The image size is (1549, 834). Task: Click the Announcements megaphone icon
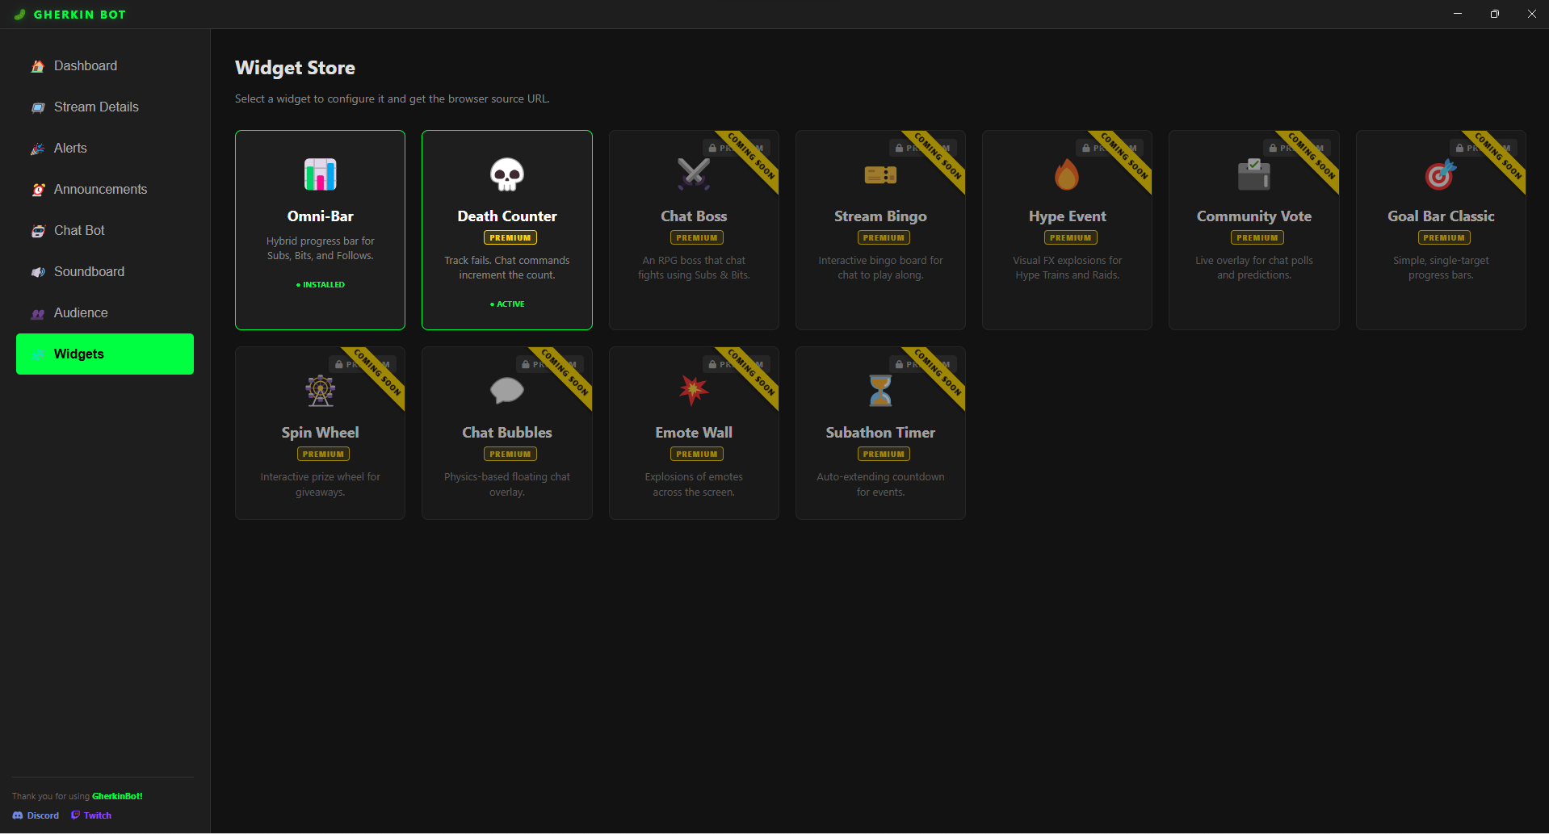pos(37,189)
